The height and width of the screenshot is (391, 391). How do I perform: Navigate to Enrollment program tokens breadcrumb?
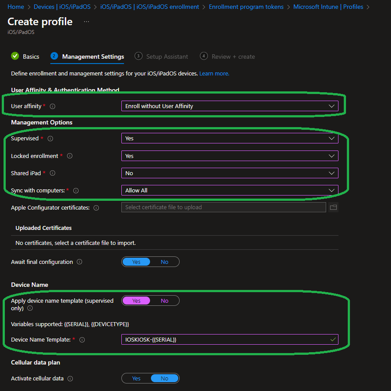pyautogui.click(x=246, y=7)
